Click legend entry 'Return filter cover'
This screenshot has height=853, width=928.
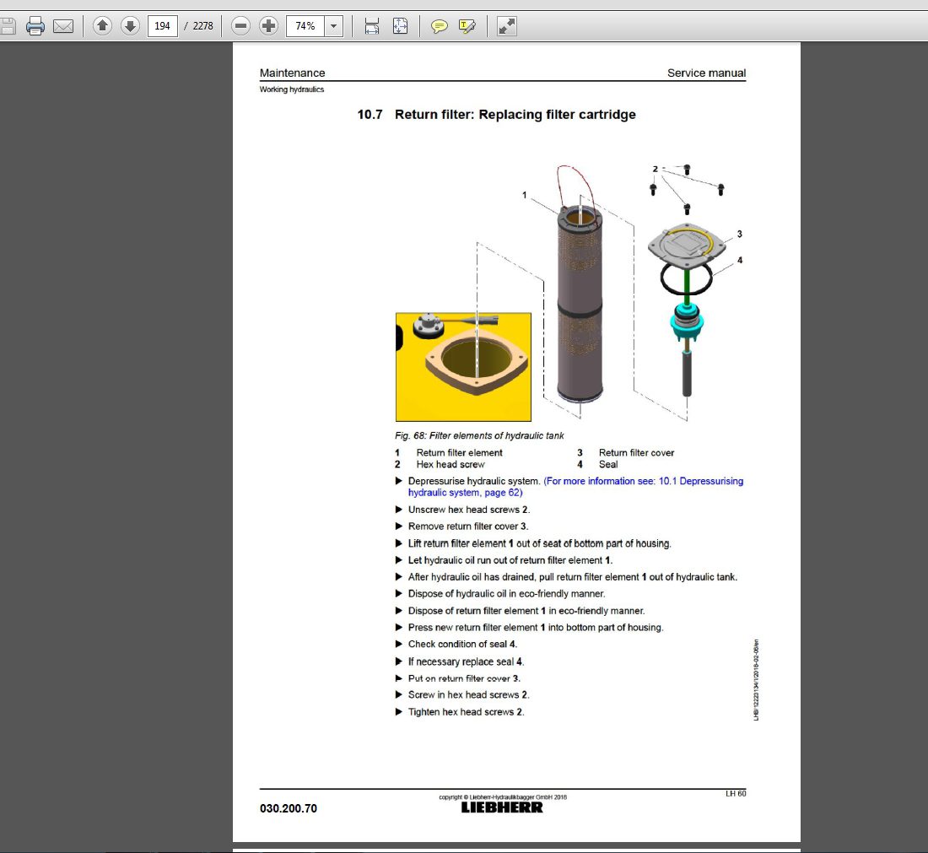tap(636, 453)
